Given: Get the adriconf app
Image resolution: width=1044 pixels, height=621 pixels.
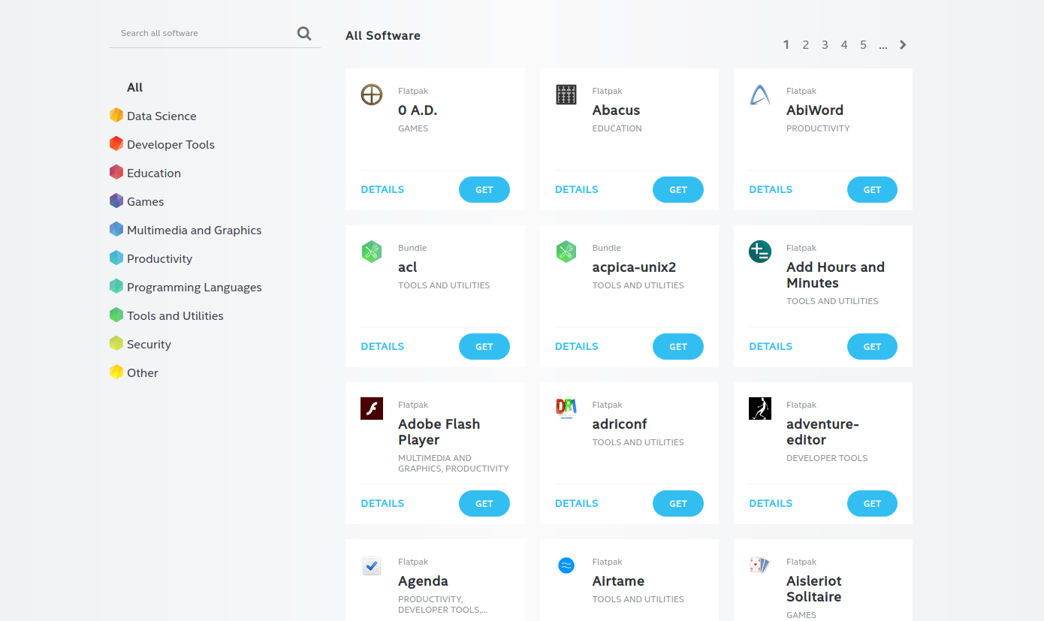Looking at the screenshot, I should (x=678, y=504).
